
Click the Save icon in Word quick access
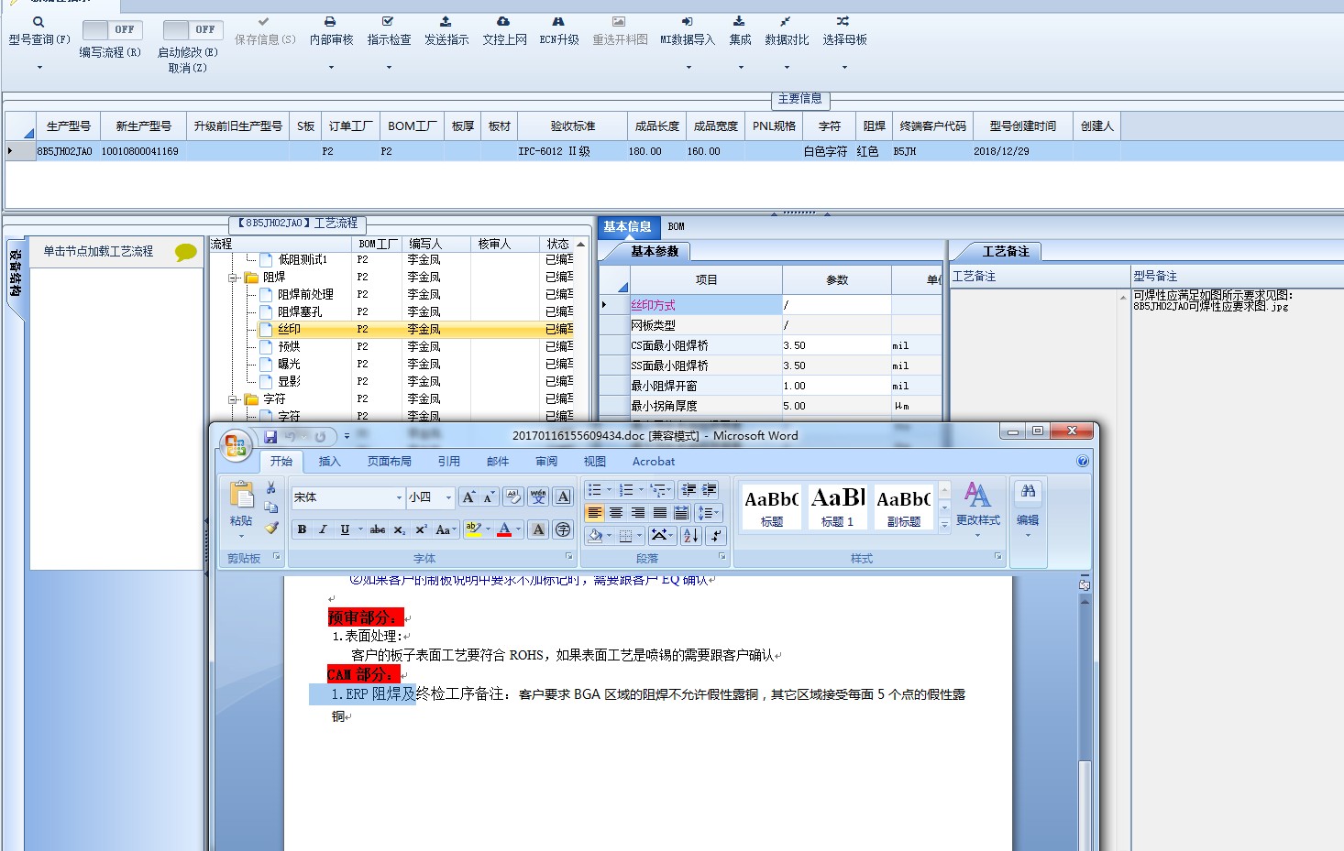pyautogui.click(x=270, y=437)
